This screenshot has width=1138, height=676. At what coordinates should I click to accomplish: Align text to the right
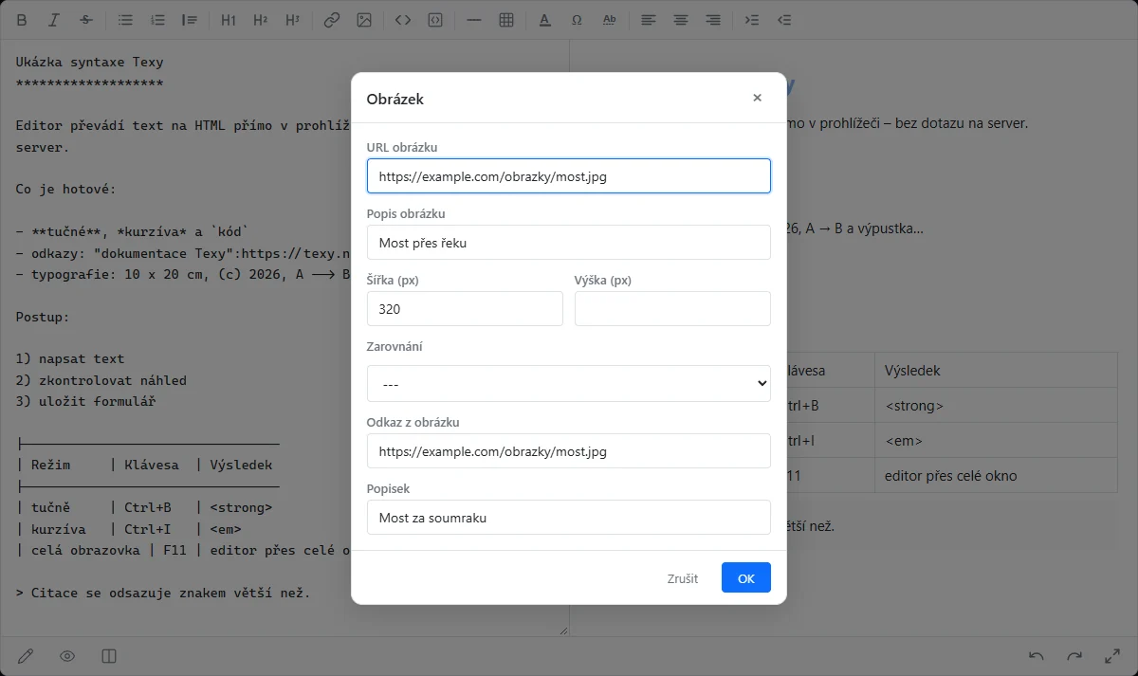pyautogui.click(x=713, y=19)
